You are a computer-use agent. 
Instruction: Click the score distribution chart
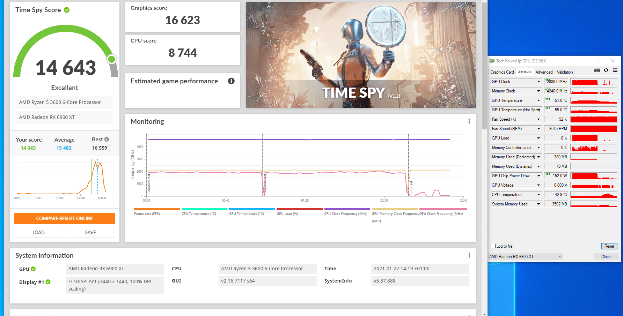pos(65,179)
